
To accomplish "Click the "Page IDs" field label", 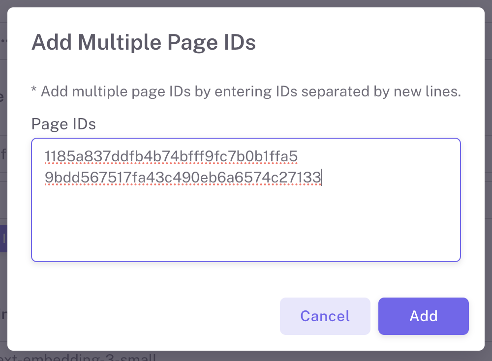I will (63, 124).
